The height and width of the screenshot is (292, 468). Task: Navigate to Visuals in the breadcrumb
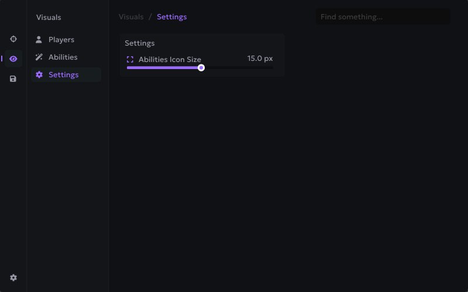[131, 17]
